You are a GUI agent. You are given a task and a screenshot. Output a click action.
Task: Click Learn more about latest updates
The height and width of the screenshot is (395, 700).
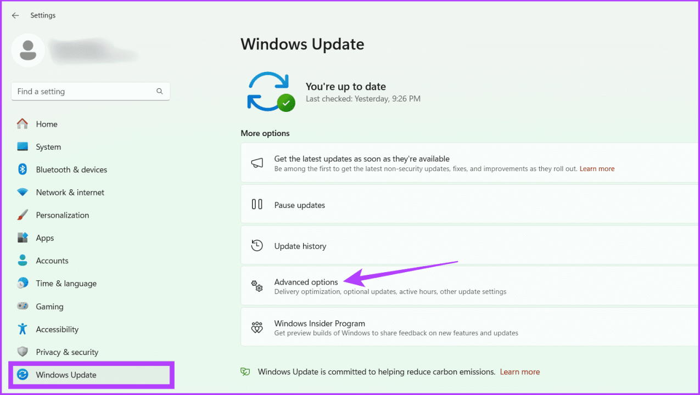coord(597,168)
